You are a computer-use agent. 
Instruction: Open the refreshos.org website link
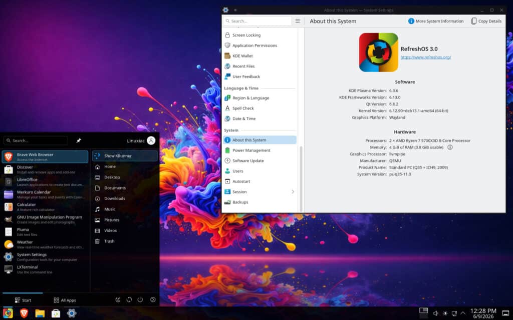426,57
